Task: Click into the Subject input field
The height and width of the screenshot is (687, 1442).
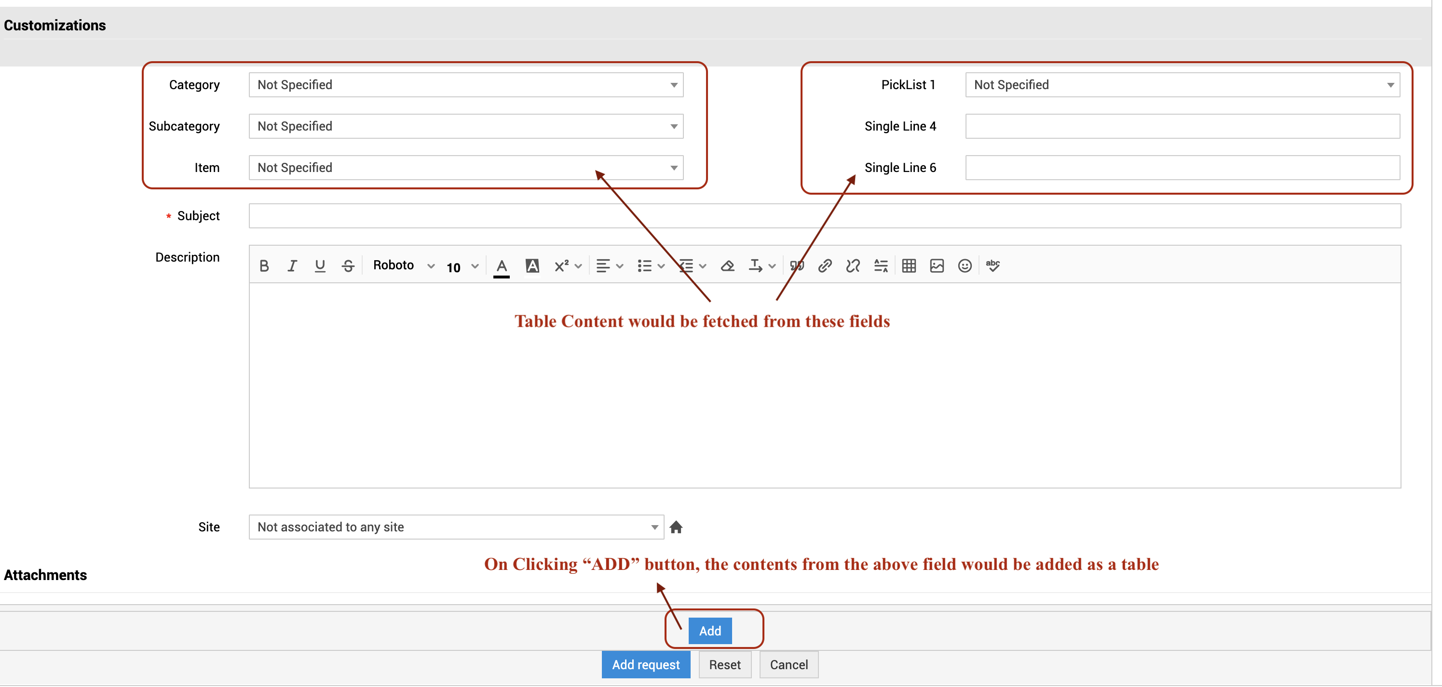Action: 824,216
